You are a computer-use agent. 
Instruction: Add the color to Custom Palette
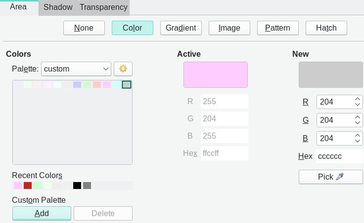point(42,213)
